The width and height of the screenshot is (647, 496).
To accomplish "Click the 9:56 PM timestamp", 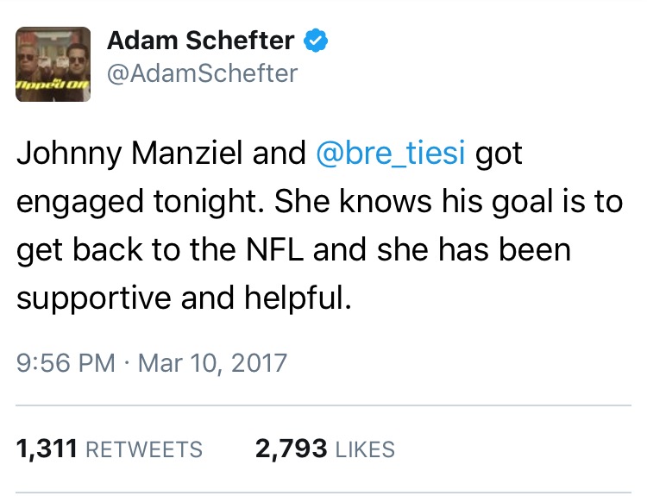I will pos(66,361).
